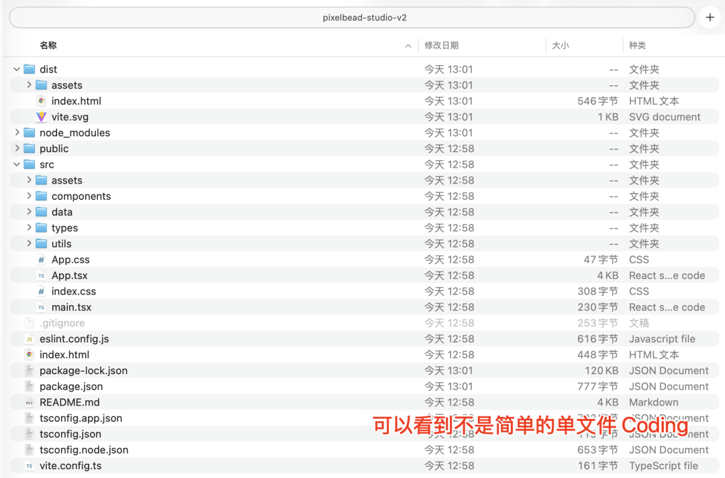Sort by the 名称 column header

[x=48, y=46]
